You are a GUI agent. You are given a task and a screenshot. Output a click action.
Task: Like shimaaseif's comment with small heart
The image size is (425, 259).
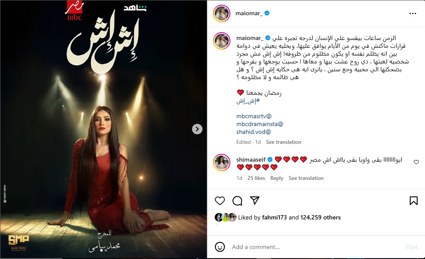click(416, 162)
